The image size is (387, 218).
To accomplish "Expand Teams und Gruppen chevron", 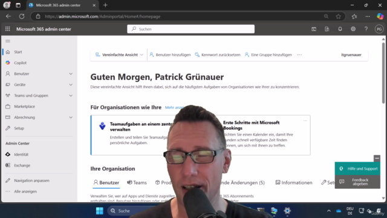I will pyautogui.click(x=71, y=96).
